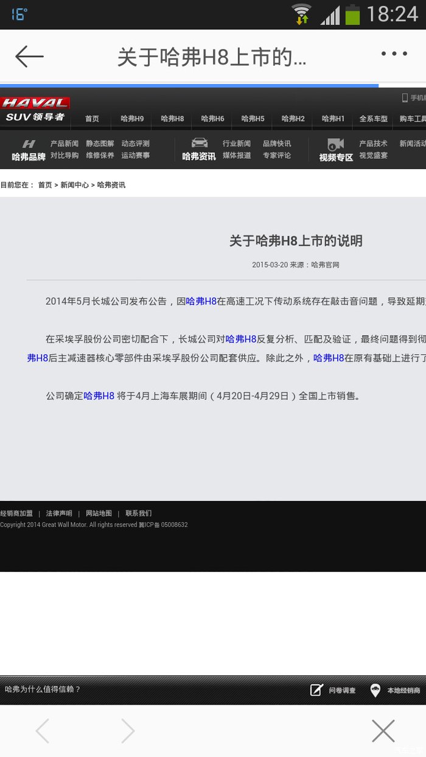426x757 pixels.
Task: Open the 哈弗H8 nav tab
Action: click(x=172, y=119)
